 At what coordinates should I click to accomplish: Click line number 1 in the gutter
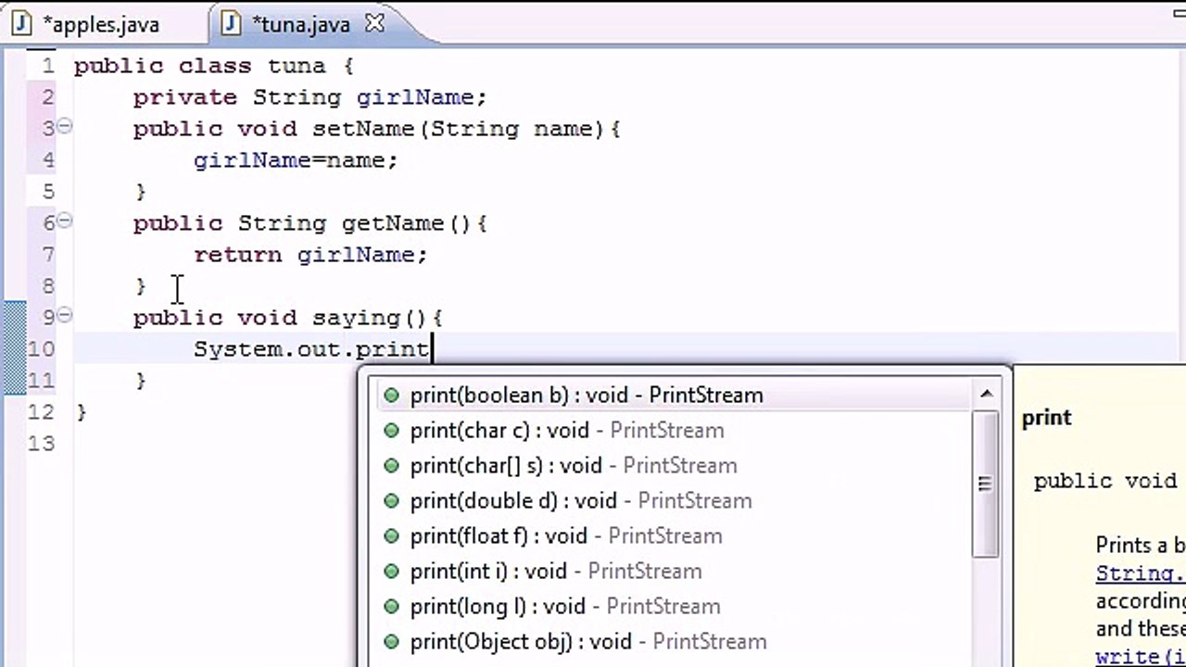pos(48,66)
